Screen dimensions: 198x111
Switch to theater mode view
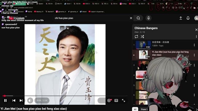pos(116,101)
